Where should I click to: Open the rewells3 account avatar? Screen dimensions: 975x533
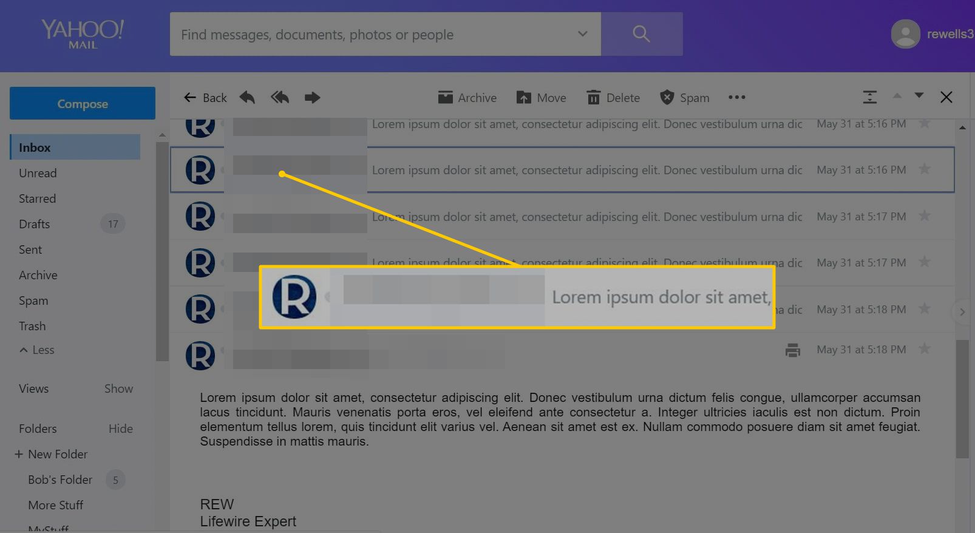pos(905,34)
